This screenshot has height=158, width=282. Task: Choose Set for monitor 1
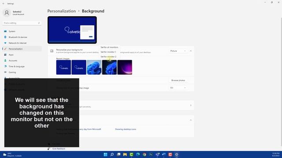pyautogui.click(x=108, y=52)
